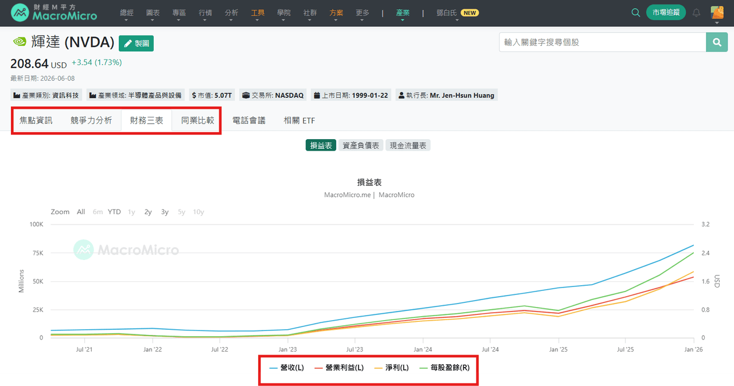The width and height of the screenshot is (734, 386).
Task: Open the MacroMicro logo home link
Action: [x=54, y=12]
